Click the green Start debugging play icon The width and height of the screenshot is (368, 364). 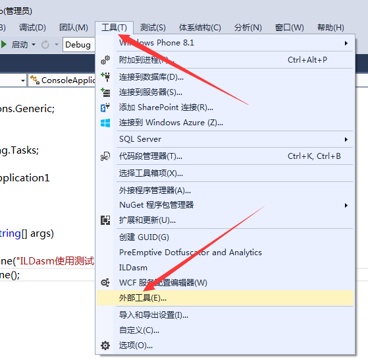tap(4, 44)
